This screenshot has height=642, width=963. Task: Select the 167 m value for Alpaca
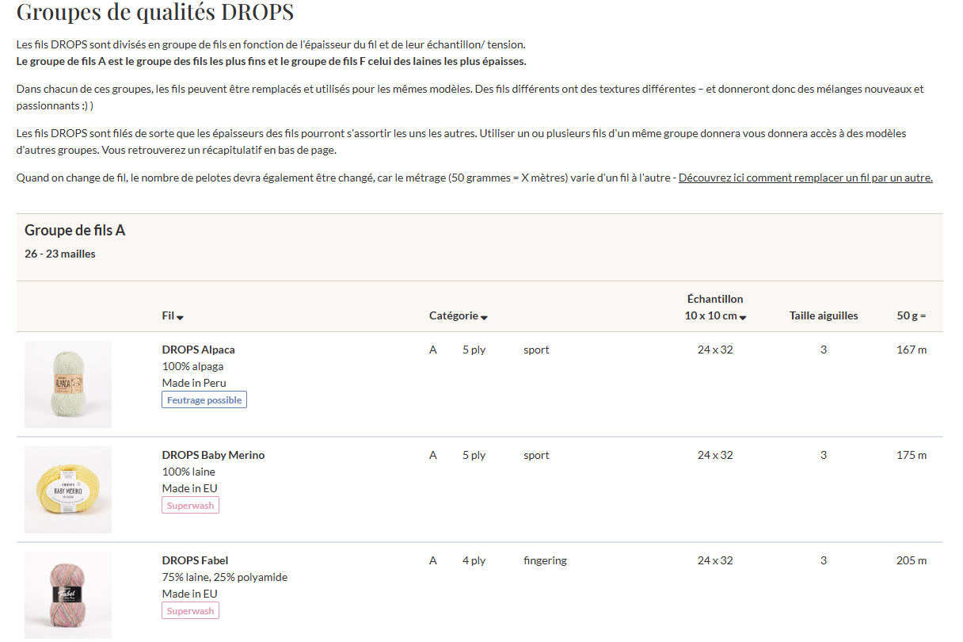pos(912,350)
